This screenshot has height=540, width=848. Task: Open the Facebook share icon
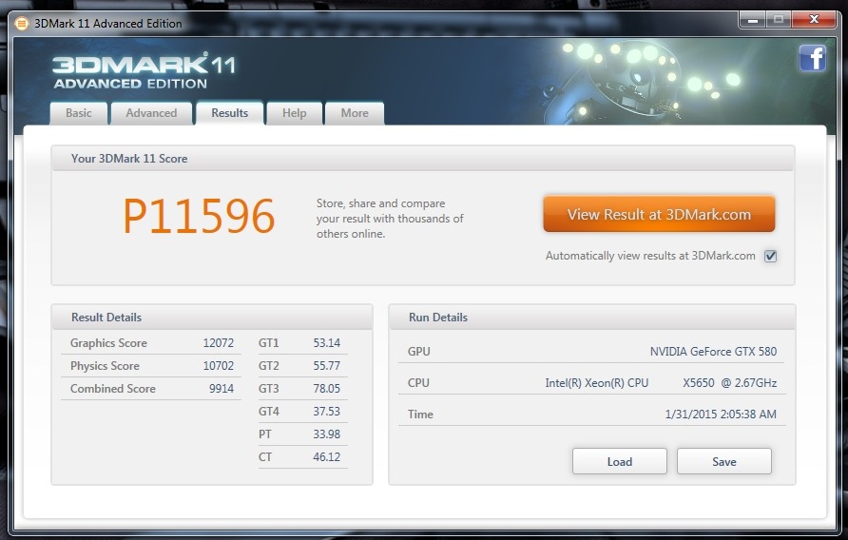pos(812,58)
